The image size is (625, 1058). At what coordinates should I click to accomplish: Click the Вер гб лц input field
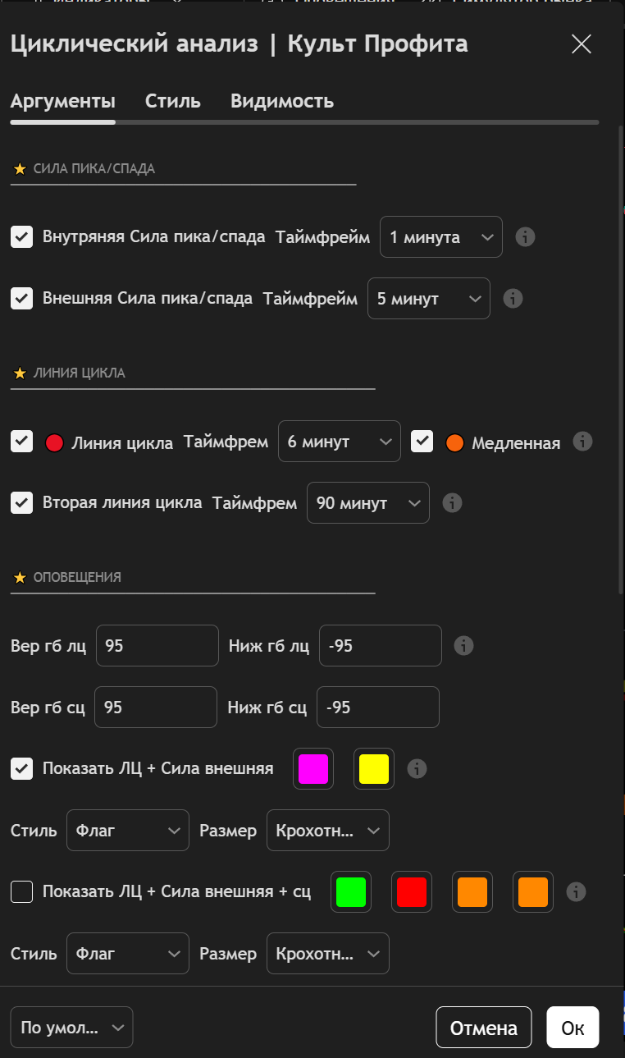point(157,646)
